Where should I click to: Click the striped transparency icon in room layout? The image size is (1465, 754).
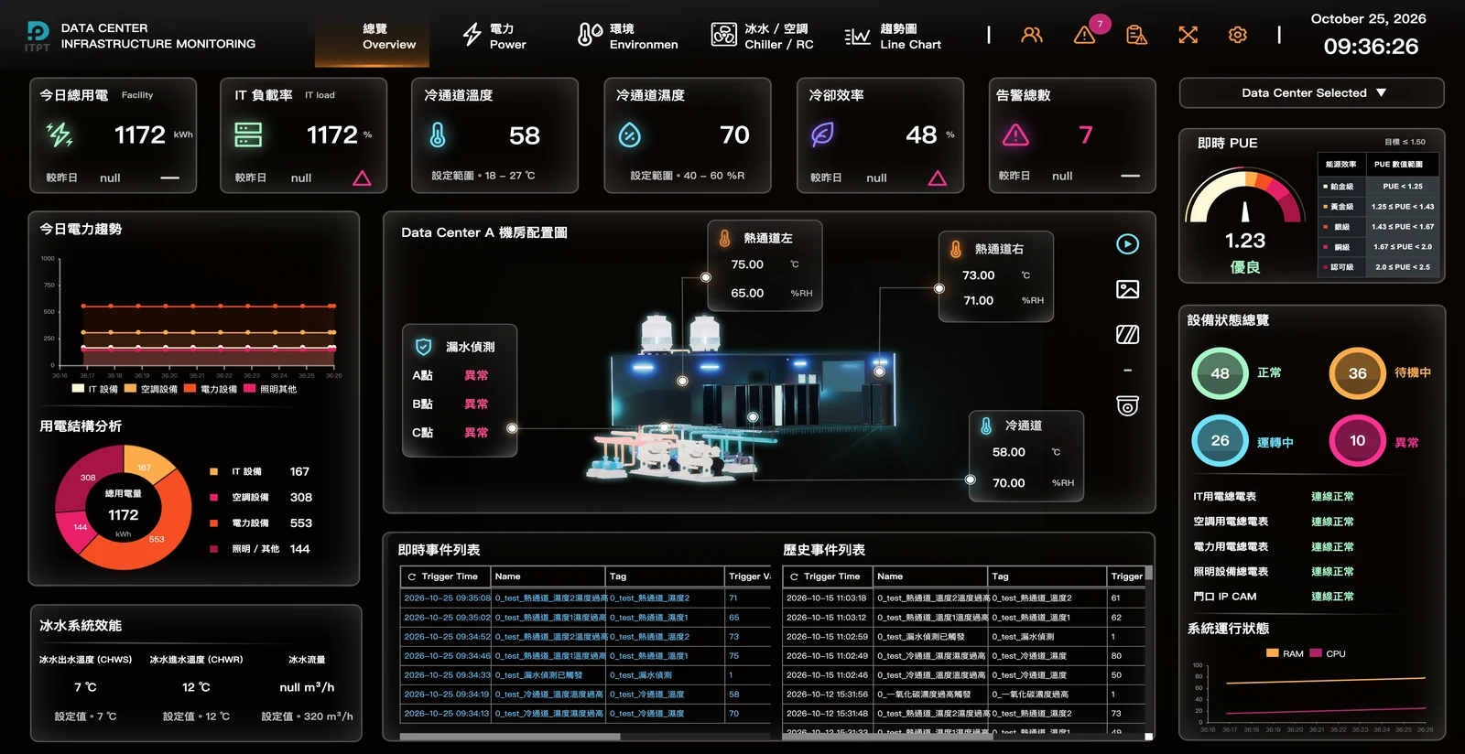(1127, 334)
